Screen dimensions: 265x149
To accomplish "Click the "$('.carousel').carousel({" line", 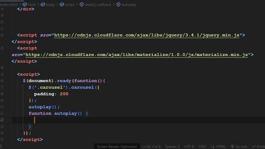I will pos(64,87).
